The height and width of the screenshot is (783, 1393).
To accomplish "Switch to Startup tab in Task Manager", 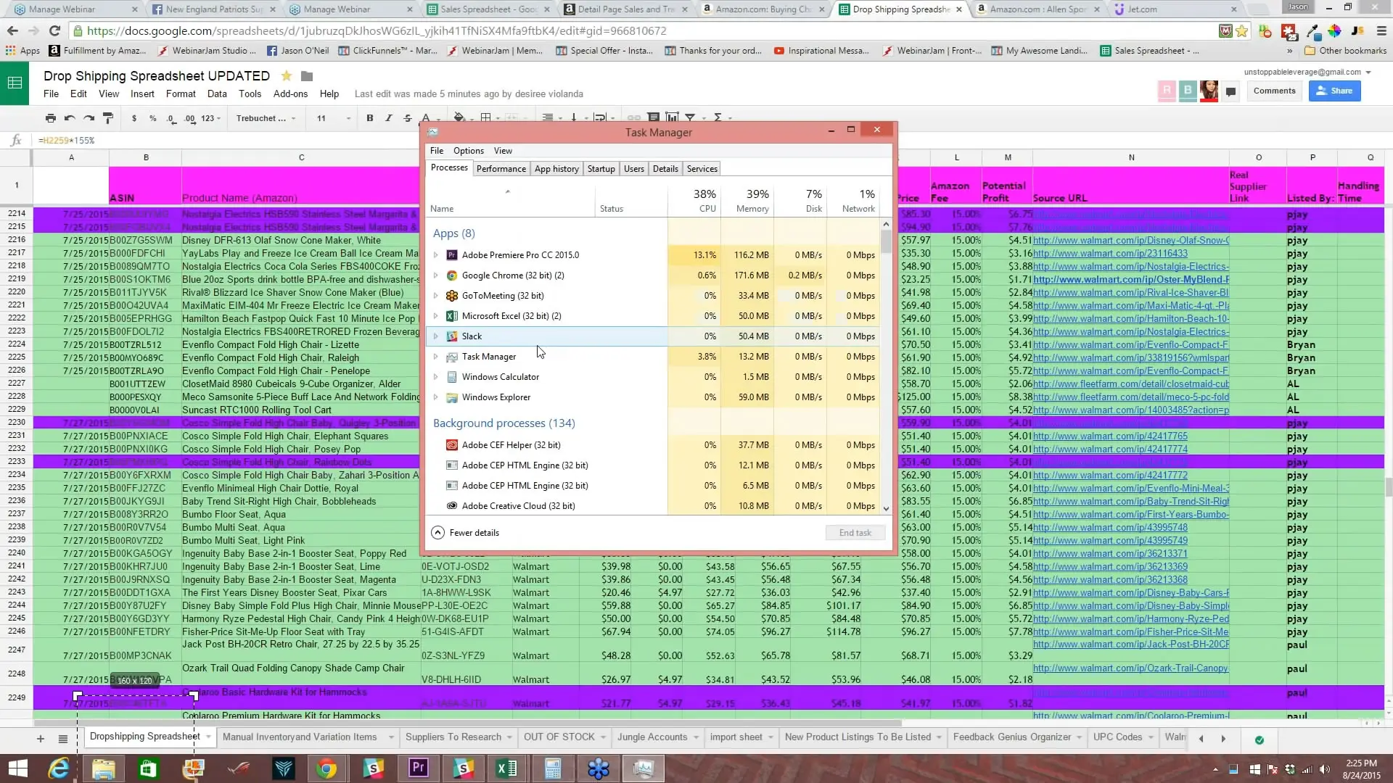I will click(x=601, y=169).
